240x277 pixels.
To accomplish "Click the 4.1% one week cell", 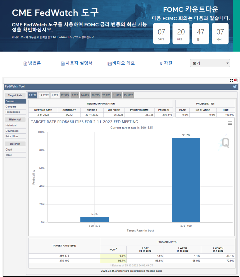I will click(x=183, y=256).
